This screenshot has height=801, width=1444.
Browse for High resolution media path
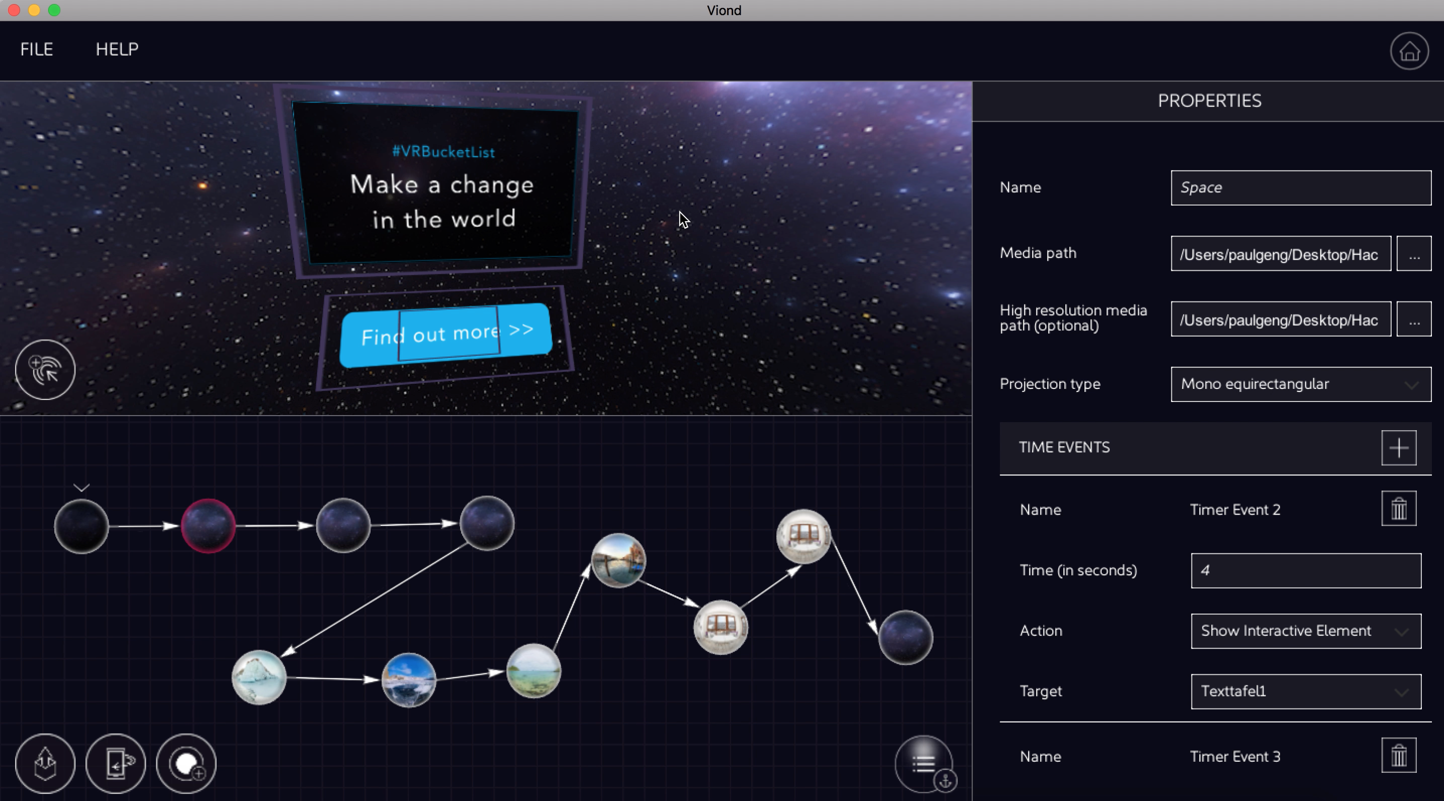(1414, 319)
